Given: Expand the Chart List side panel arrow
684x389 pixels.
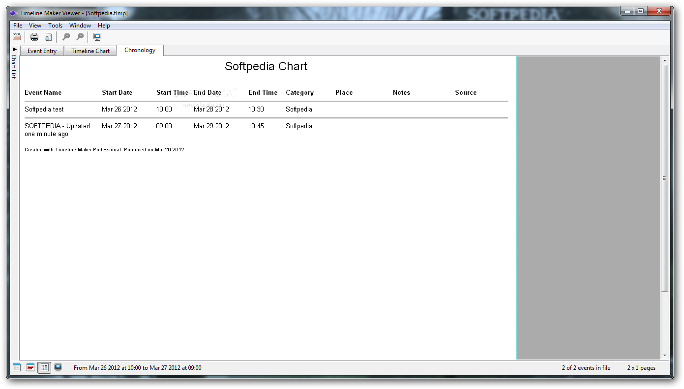Looking at the screenshot, I should point(14,50).
